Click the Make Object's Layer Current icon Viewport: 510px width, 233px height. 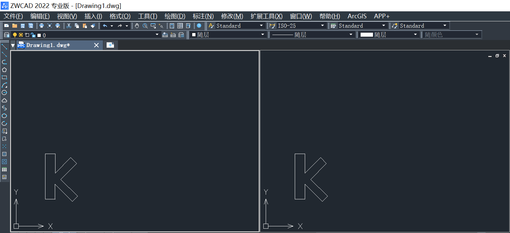[165, 35]
